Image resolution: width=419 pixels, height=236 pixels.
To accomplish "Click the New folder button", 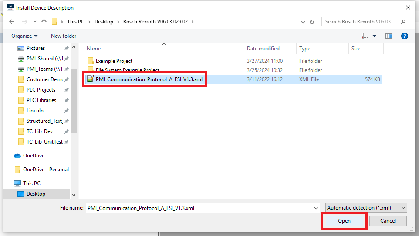I will (x=64, y=36).
